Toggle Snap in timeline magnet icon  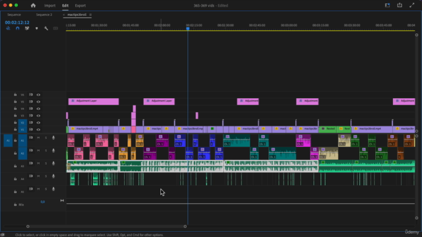click(18, 28)
